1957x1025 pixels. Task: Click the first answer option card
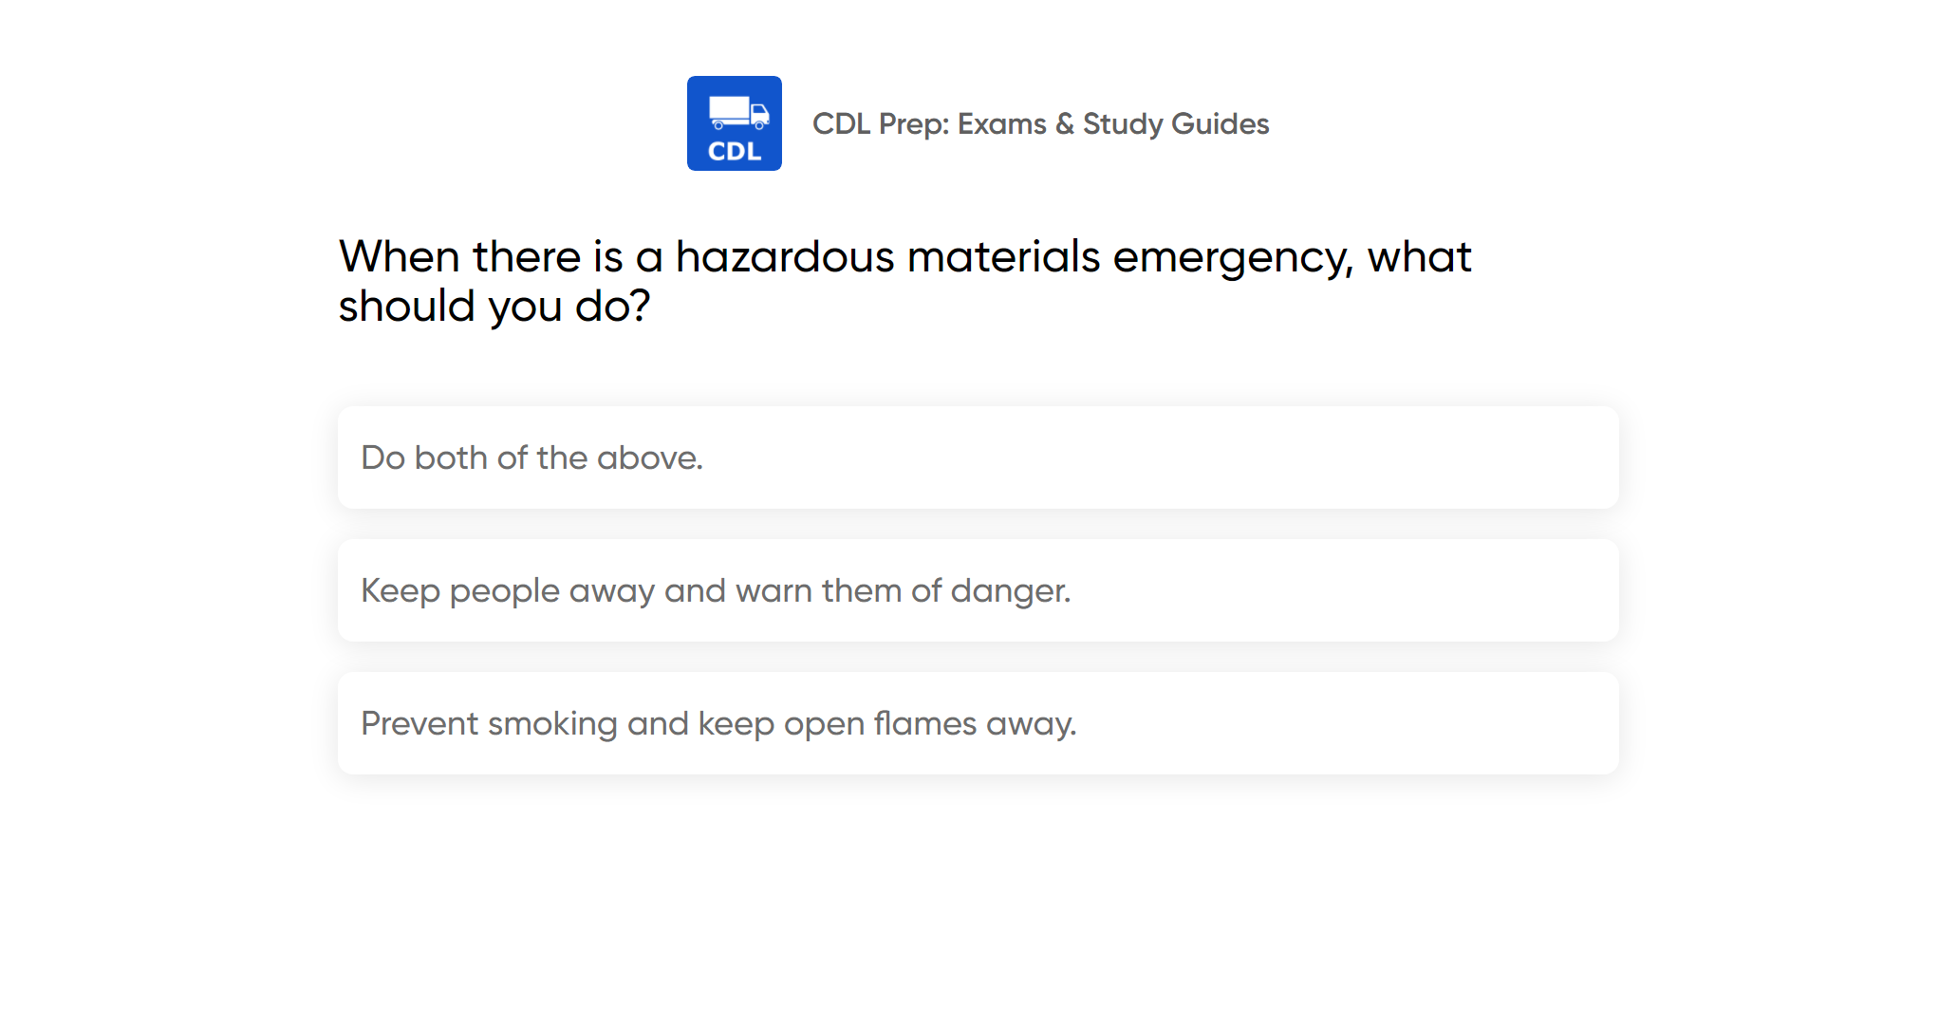tap(978, 457)
